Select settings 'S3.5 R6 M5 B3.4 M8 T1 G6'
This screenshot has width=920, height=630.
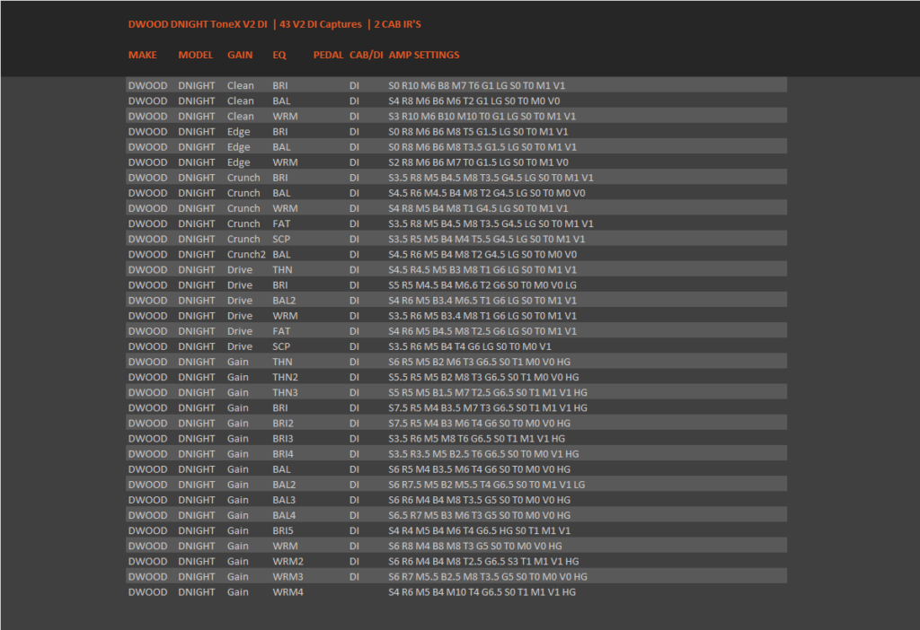pos(482,316)
